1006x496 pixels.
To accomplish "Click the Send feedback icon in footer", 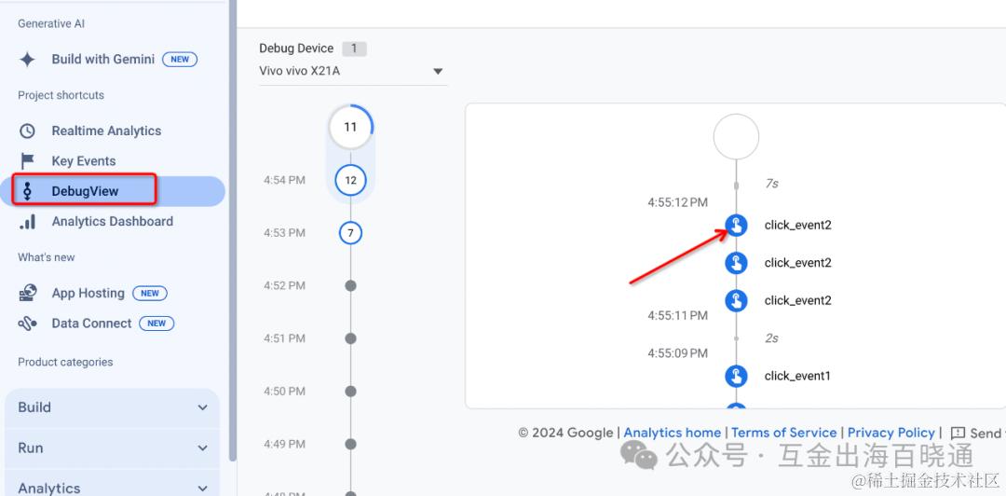I will tap(958, 433).
